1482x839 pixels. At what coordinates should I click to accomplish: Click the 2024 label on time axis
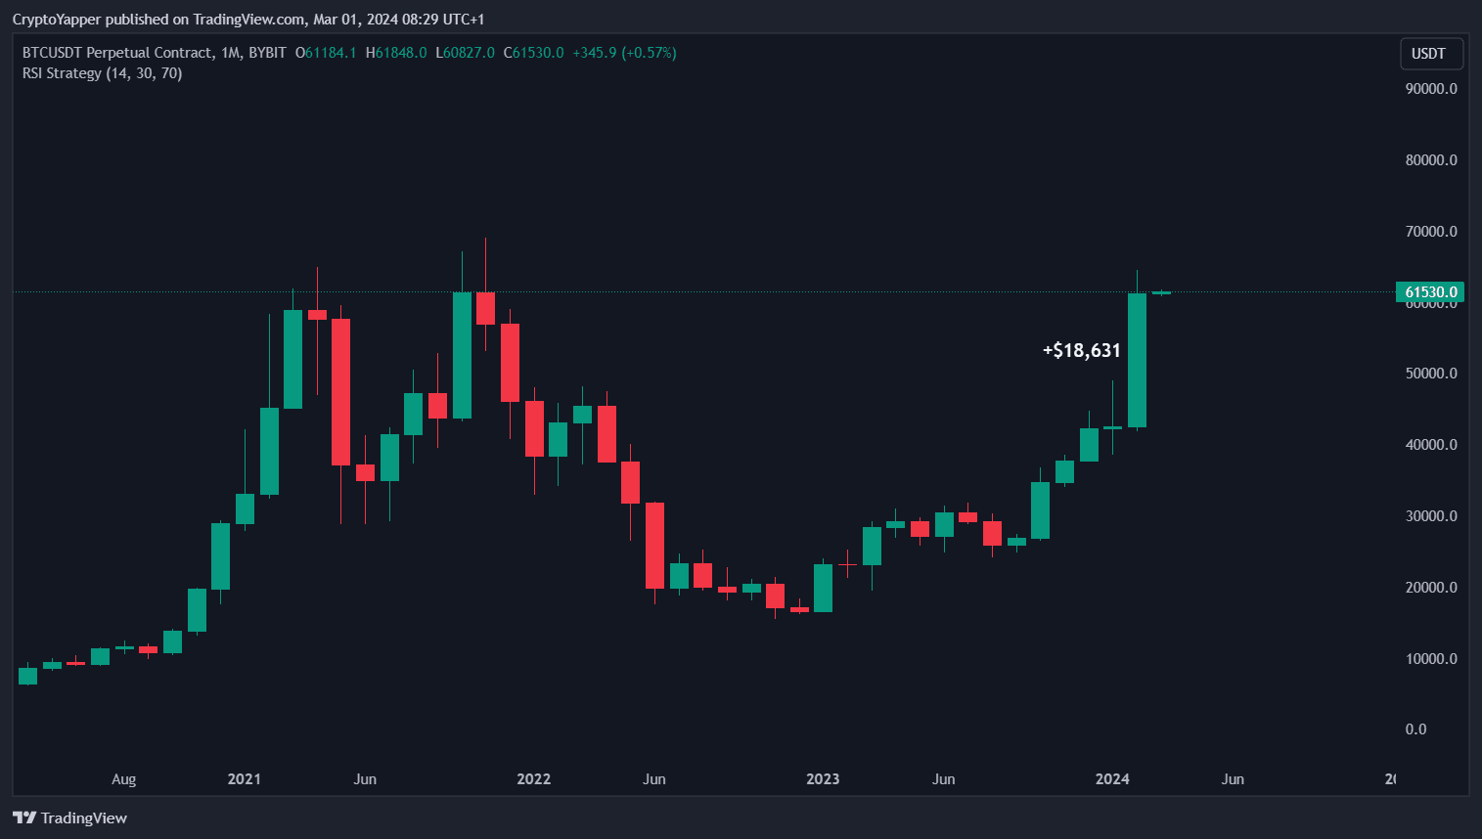(1110, 779)
